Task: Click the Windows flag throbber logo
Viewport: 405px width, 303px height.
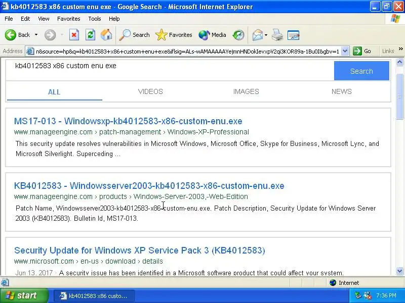Action: (x=395, y=19)
